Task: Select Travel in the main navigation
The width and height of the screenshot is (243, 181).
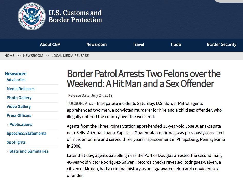Action: (x=138, y=44)
